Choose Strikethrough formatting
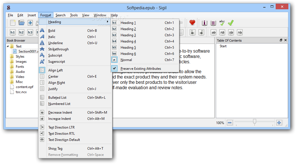Viewport: 296px width, 164px height. [75, 49]
